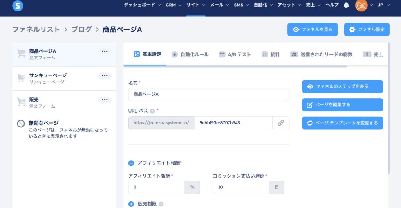Click the horizontal tab scrollbar
Screen dimensions: 401x208
235,66
